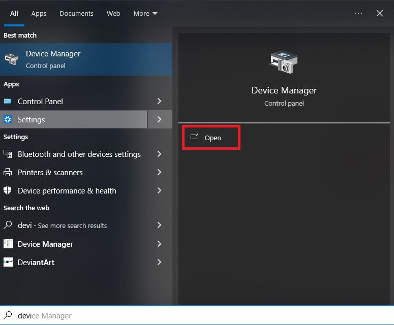Viewport: 394px width, 325px height.
Task: Switch to the Apps tab
Action: [x=39, y=13]
